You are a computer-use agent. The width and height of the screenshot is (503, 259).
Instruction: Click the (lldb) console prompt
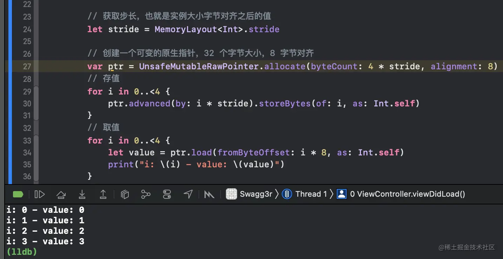click(21, 252)
